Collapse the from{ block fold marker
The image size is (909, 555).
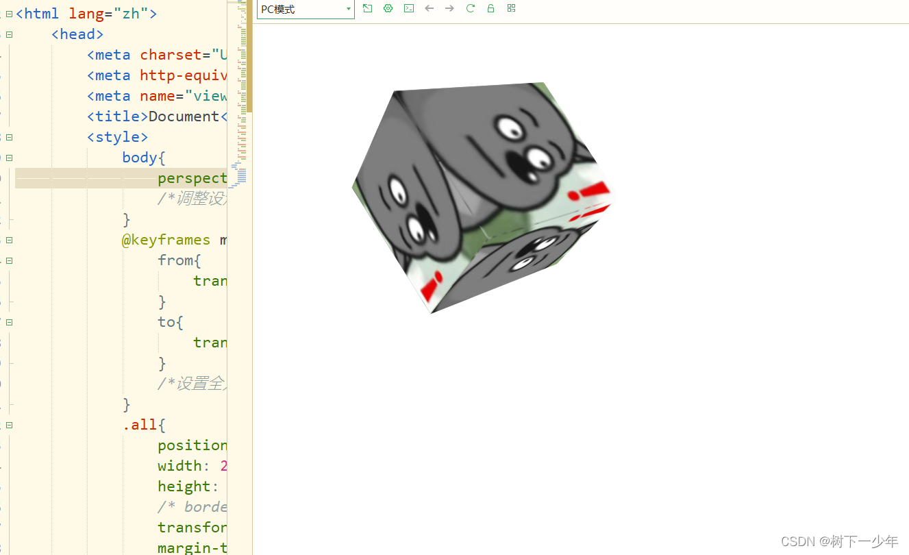[9, 260]
